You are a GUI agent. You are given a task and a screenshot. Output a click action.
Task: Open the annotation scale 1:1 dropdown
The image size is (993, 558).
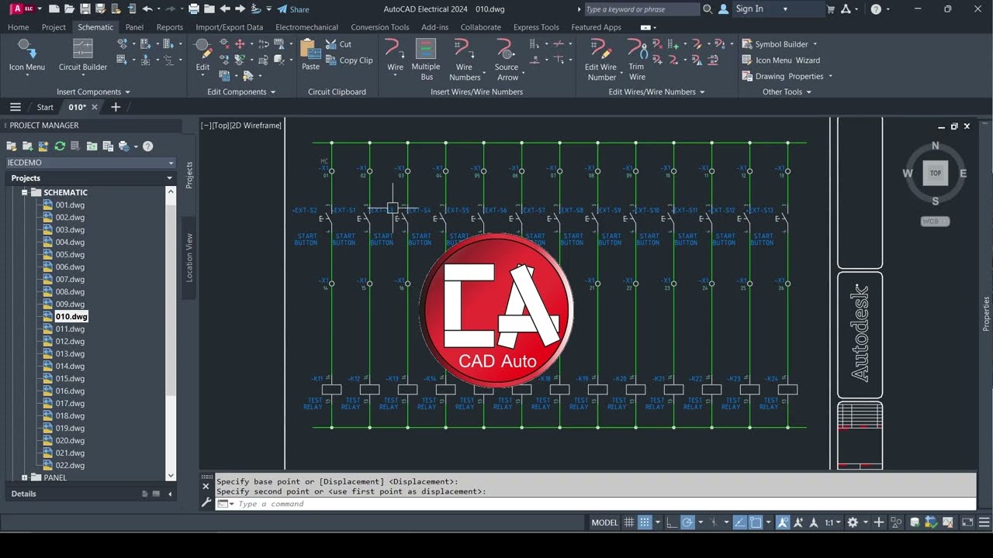832,522
